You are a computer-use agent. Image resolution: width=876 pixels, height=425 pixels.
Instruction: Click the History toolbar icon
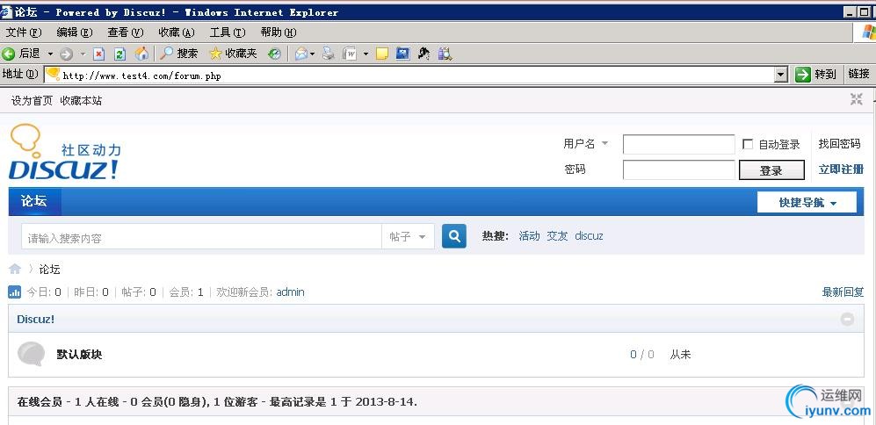274,54
